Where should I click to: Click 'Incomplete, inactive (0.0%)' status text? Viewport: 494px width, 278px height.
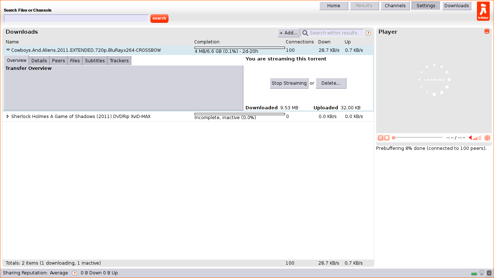(x=225, y=118)
